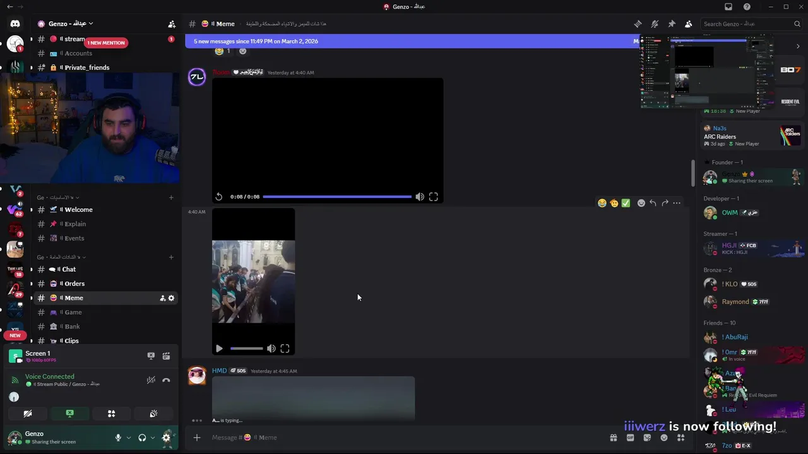808x454 pixels.
Task: Open Meme channel settings gear
Action: tap(171, 298)
